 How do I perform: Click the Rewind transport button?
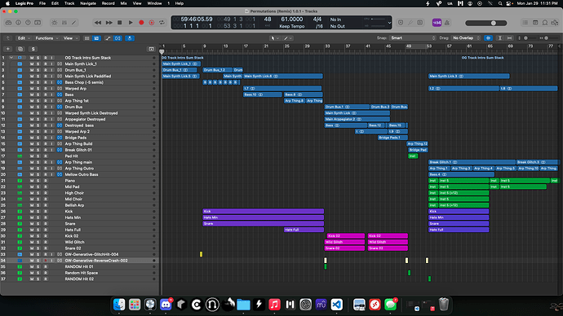click(98, 23)
